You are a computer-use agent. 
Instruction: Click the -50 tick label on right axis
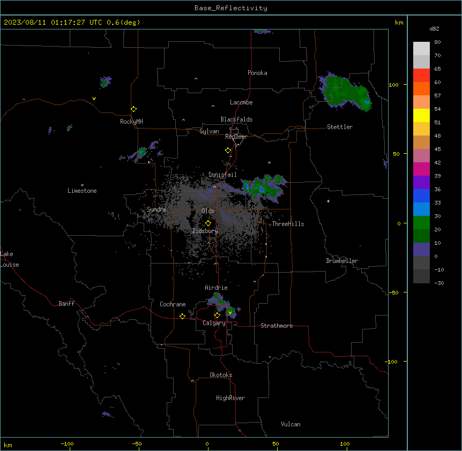pos(393,292)
